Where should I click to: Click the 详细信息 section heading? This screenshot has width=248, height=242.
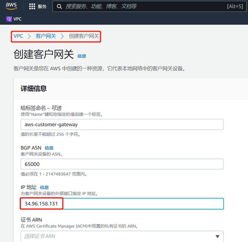pyautogui.click(x=33, y=88)
